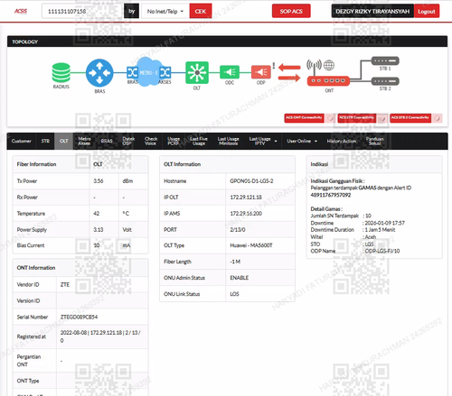The image size is (452, 396).
Task: Select the STB 2 device icon
Action: tap(385, 81)
